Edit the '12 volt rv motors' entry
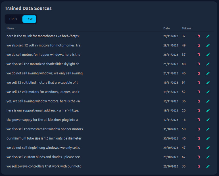This screenshot has height=176, width=219. tap(208, 45)
